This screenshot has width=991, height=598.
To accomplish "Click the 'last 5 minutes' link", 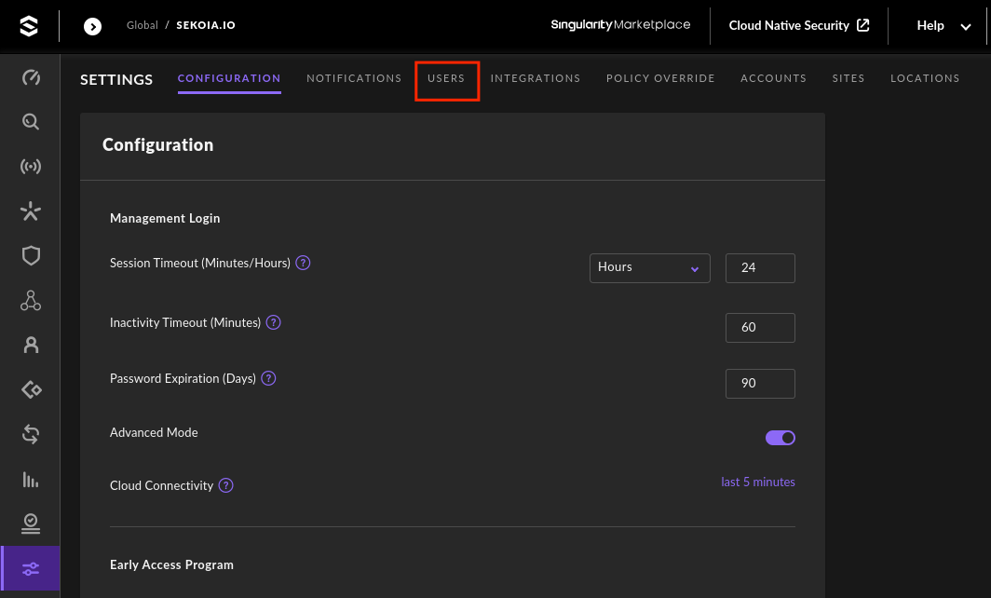I will 757,482.
